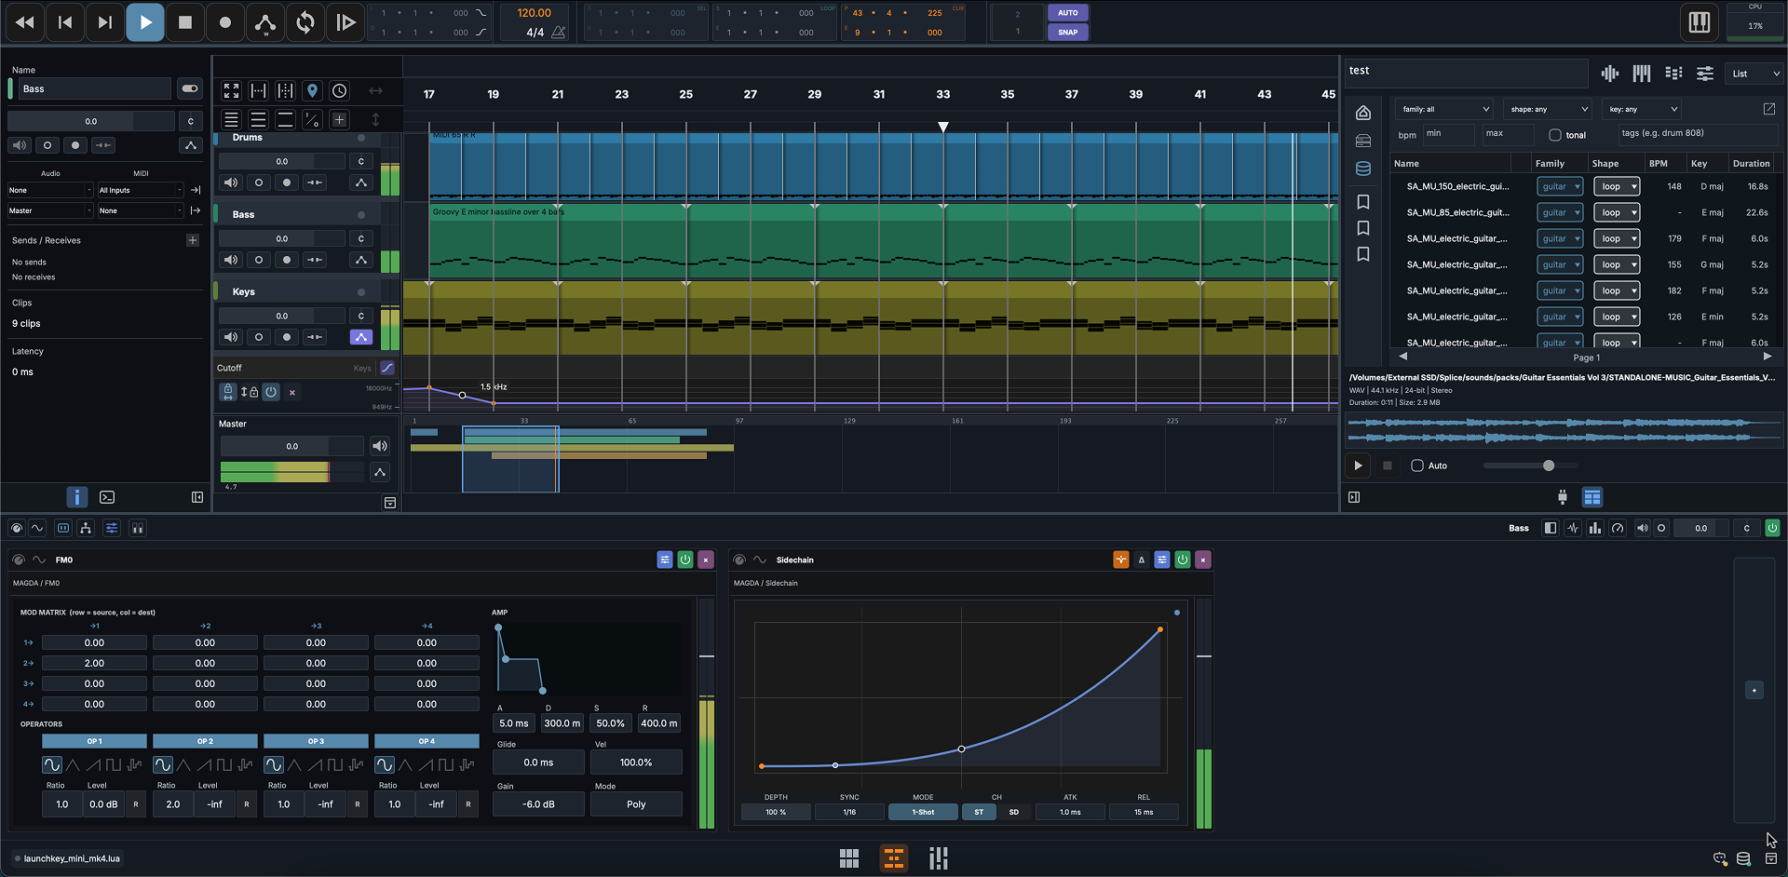This screenshot has width=1788, height=877.
Task: Click the transport Stop button
Action: click(185, 22)
